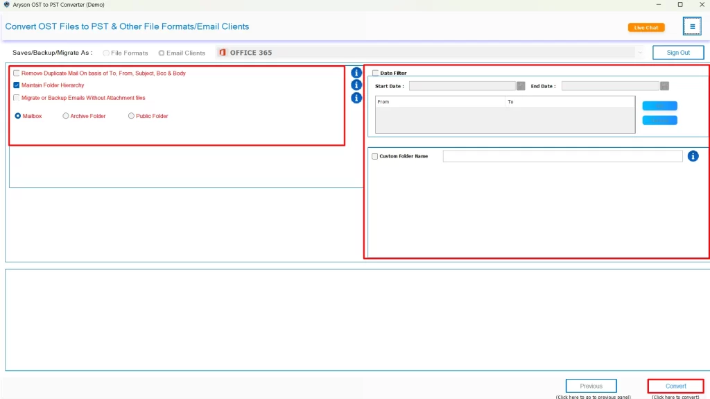
Task: Click the Start Date input field
Action: point(462,85)
